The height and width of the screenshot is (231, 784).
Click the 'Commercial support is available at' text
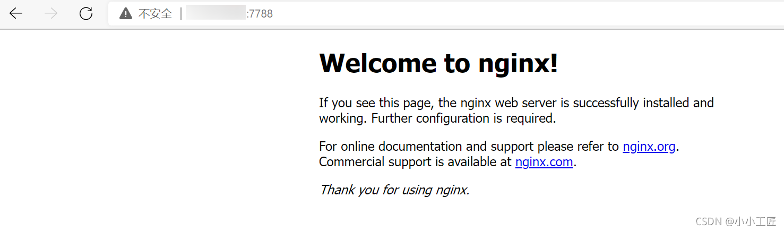pos(415,162)
